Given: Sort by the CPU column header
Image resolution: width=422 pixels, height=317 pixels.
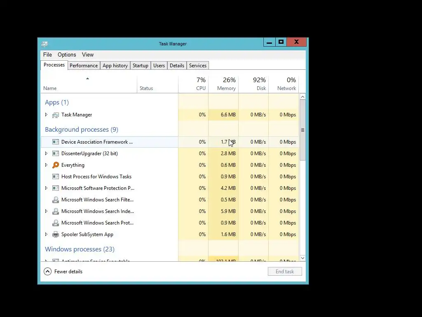Looking at the screenshot, I should (x=193, y=84).
